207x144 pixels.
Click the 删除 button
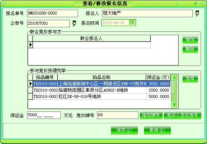pyautogui.click(x=190, y=49)
